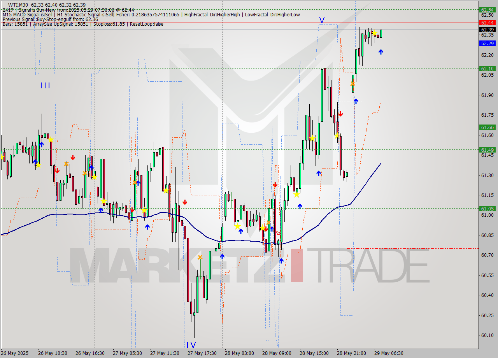This screenshot has width=498, height=358.
Task: Select the blue up arrow near 62.29 level
Action: point(381,51)
